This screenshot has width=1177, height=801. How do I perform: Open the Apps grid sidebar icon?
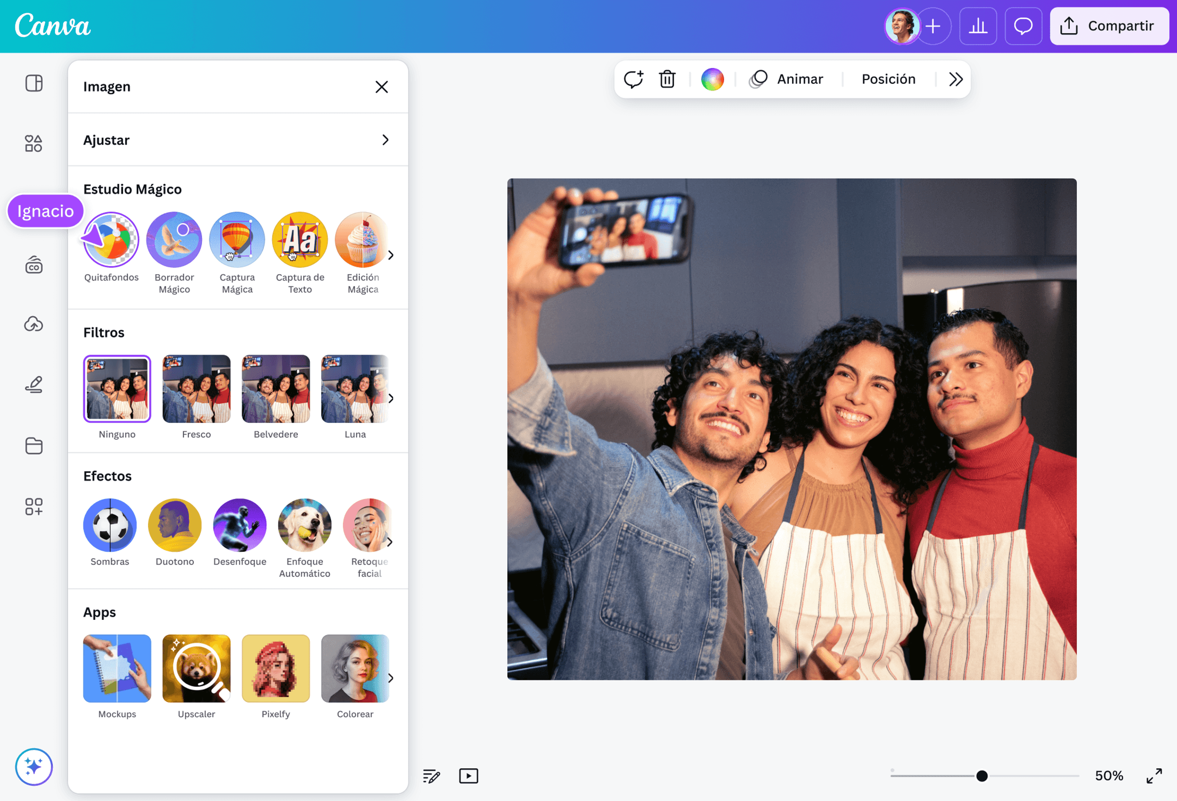(x=34, y=506)
